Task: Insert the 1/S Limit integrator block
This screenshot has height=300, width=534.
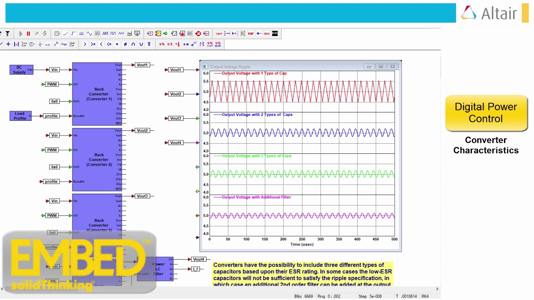Action: [210, 44]
